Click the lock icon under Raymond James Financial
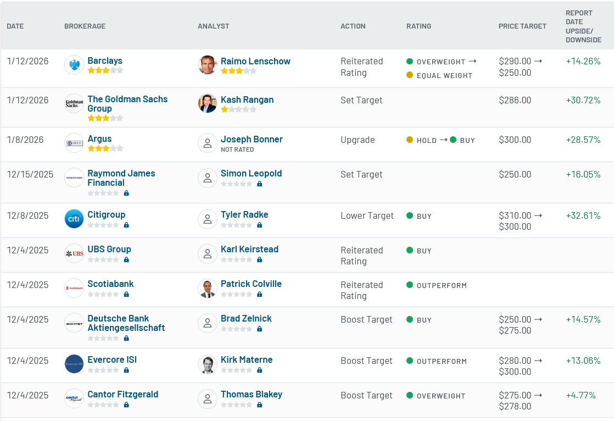614x421 pixels. tap(126, 193)
